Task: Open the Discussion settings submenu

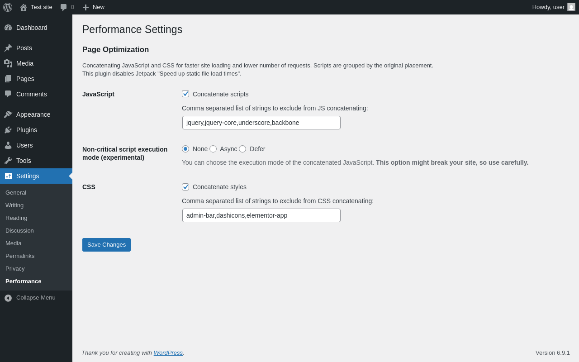Action: click(x=19, y=230)
